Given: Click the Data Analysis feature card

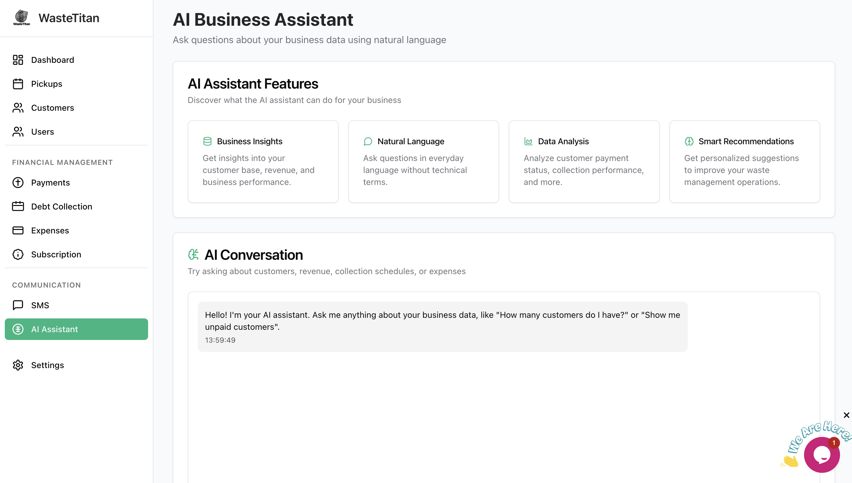Looking at the screenshot, I should pyautogui.click(x=584, y=162).
